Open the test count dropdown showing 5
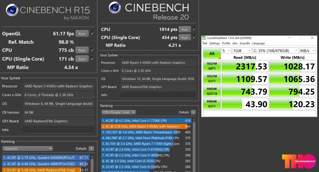Image resolution: width=319 pixels, height=172 pixels. tap(226, 50)
